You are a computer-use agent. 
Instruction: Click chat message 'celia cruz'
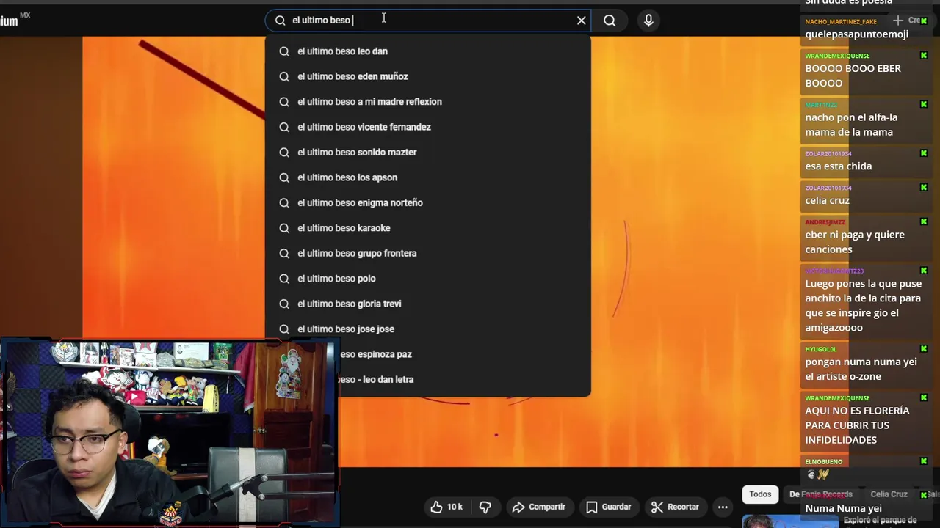pos(827,200)
